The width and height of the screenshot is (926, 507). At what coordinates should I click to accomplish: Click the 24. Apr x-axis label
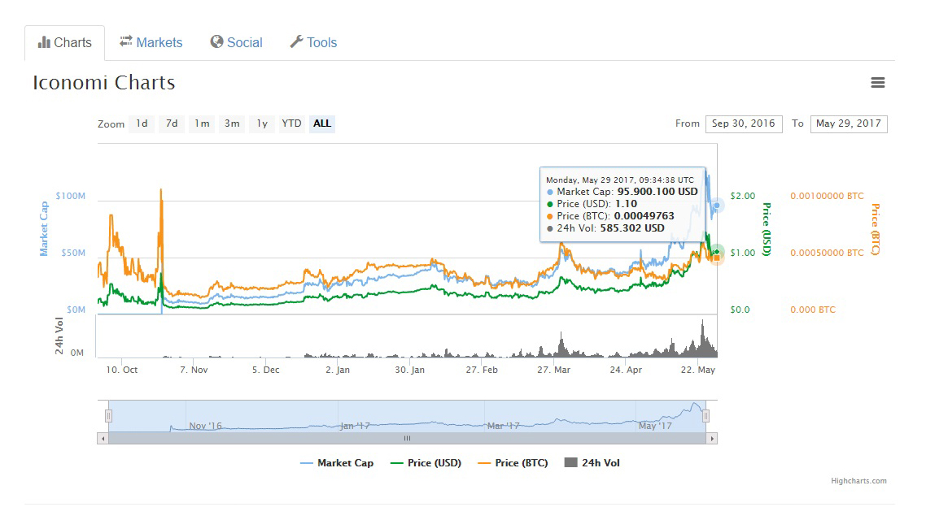[626, 370]
